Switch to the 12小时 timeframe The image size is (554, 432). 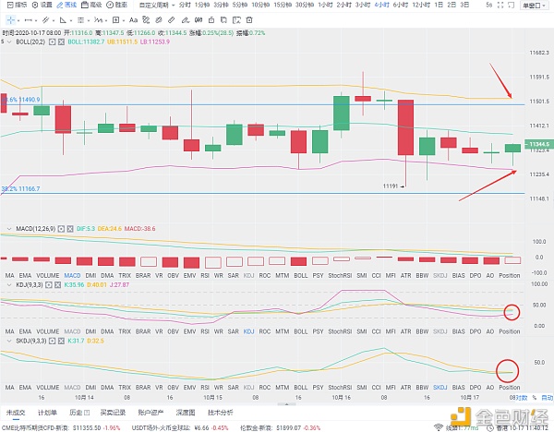(x=421, y=5)
